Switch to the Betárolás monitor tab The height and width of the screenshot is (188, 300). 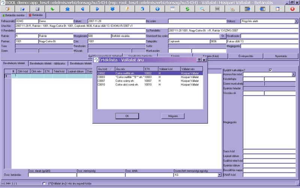coord(13,16)
